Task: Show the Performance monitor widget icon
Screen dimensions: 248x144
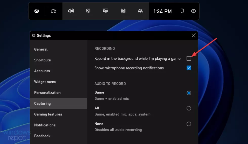Action: [106, 11]
